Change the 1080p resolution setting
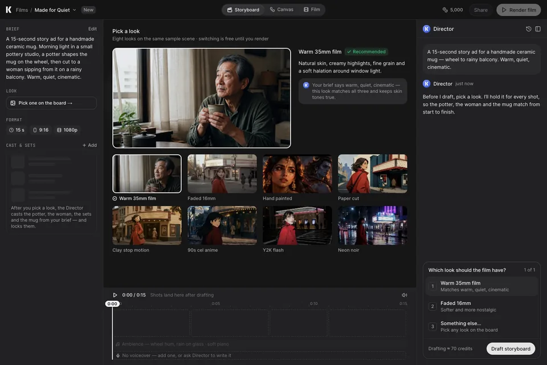This screenshot has height=365, width=547. (x=67, y=130)
